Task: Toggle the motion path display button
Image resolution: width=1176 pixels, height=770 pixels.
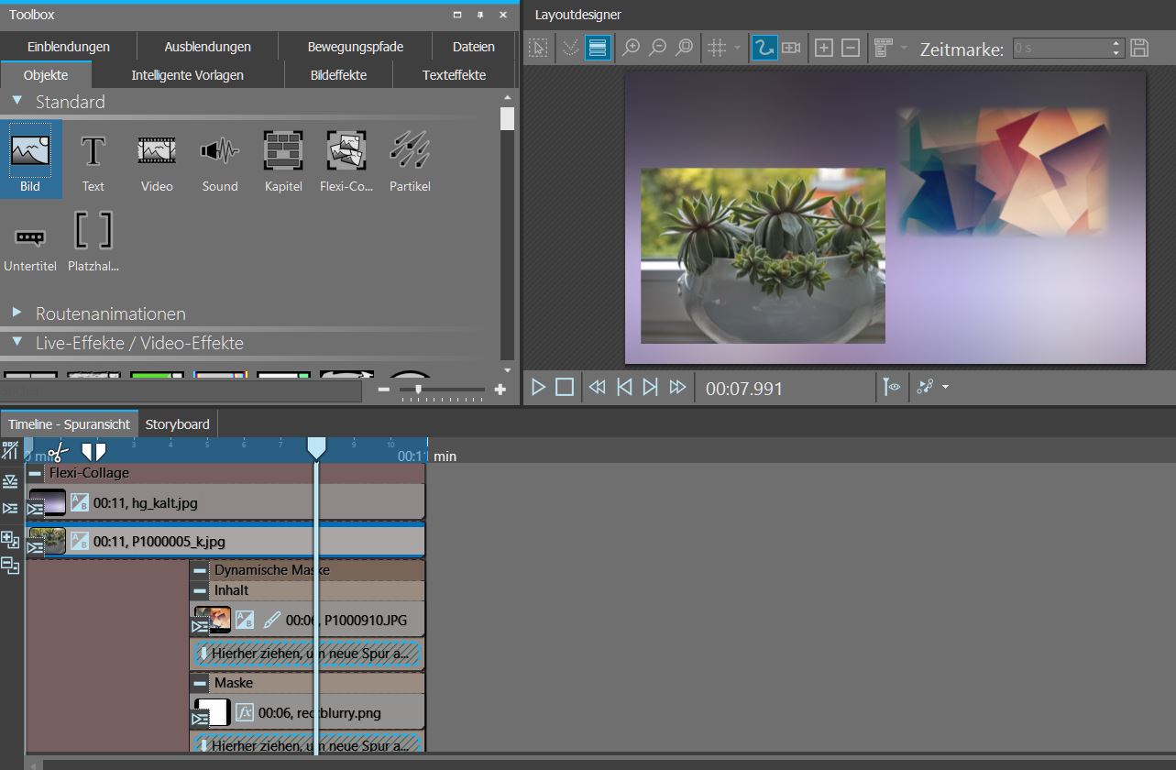Action: (x=764, y=48)
